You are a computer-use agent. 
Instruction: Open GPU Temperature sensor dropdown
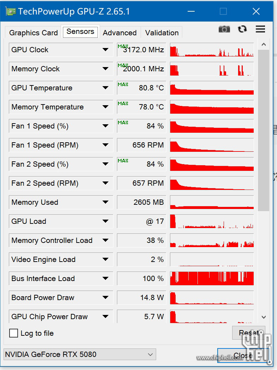point(105,88)
